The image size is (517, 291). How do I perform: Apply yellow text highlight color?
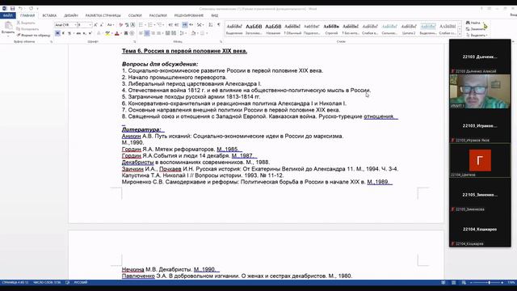pos(107,33)
